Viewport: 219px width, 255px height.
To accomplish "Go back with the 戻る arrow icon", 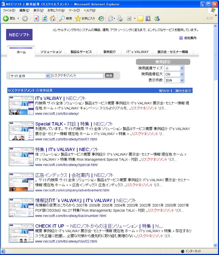I will [6, 18].
